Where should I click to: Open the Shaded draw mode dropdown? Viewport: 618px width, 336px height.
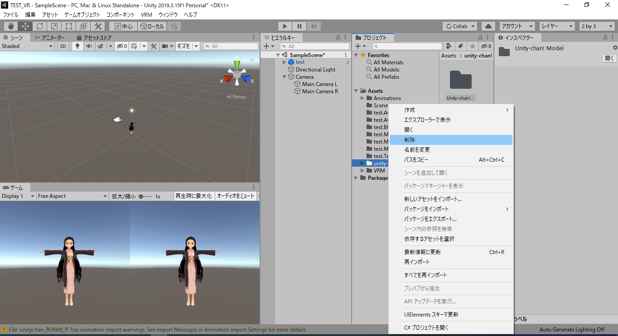point(28,46)
